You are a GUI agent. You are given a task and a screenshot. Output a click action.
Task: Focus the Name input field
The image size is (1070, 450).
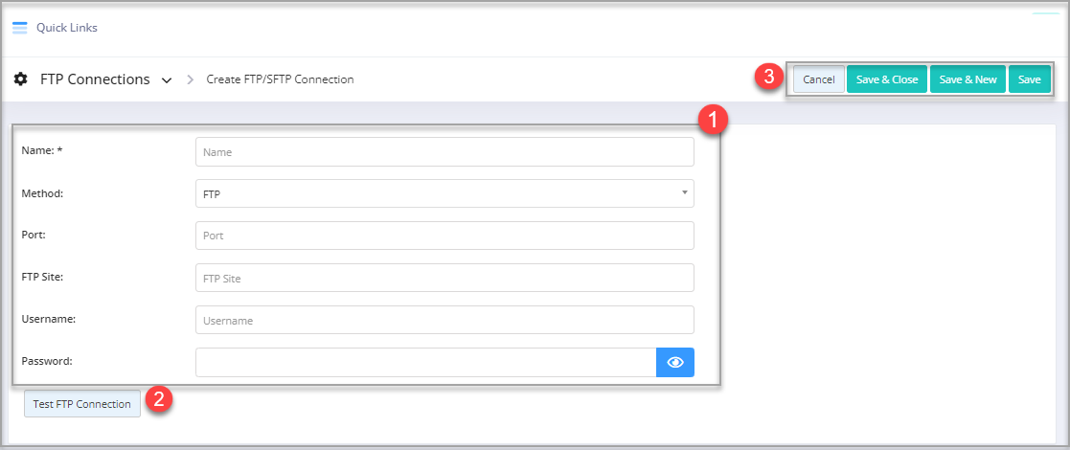(x=444, y=152)
